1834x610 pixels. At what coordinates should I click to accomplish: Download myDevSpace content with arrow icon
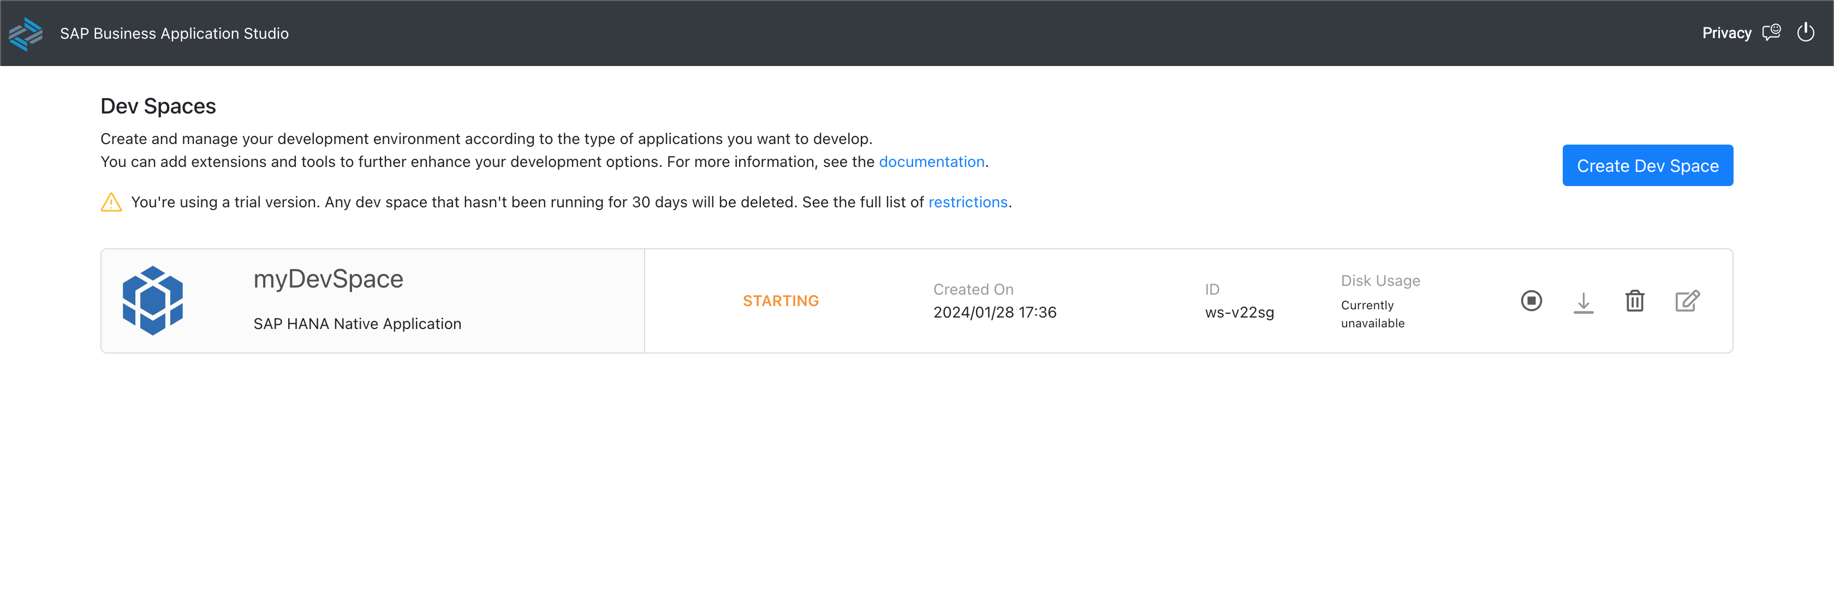click(x=1583, y=302)
